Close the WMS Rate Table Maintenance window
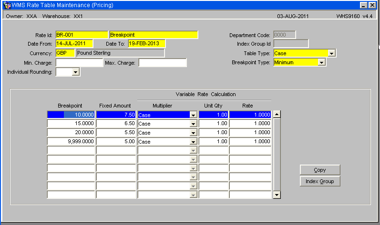The width and height of the screenshot is (380, 225). pyautogui.click(x=372, y=5)
